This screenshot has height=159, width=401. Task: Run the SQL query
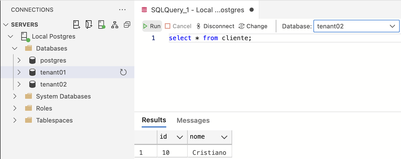point(152,26)
